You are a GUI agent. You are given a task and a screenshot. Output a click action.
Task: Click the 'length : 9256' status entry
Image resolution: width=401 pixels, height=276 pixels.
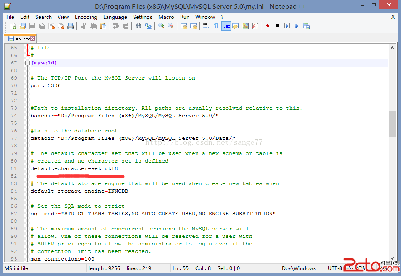click(104, 268)
